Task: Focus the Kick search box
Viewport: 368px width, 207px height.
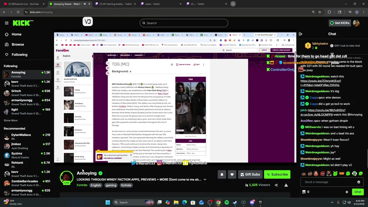Action: [184, 23]
